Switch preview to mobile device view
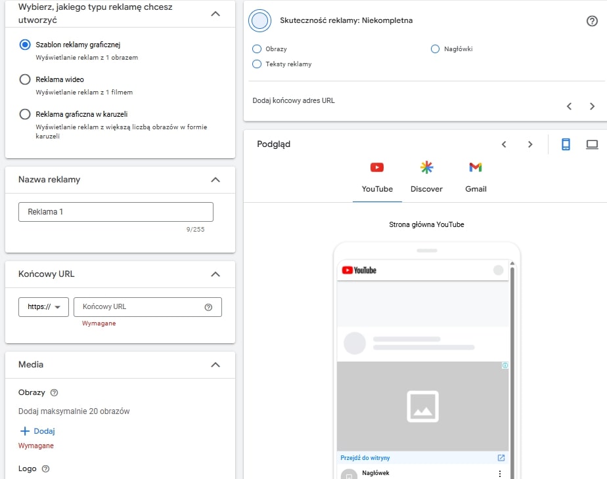607x479 pixels. (566, 144)
